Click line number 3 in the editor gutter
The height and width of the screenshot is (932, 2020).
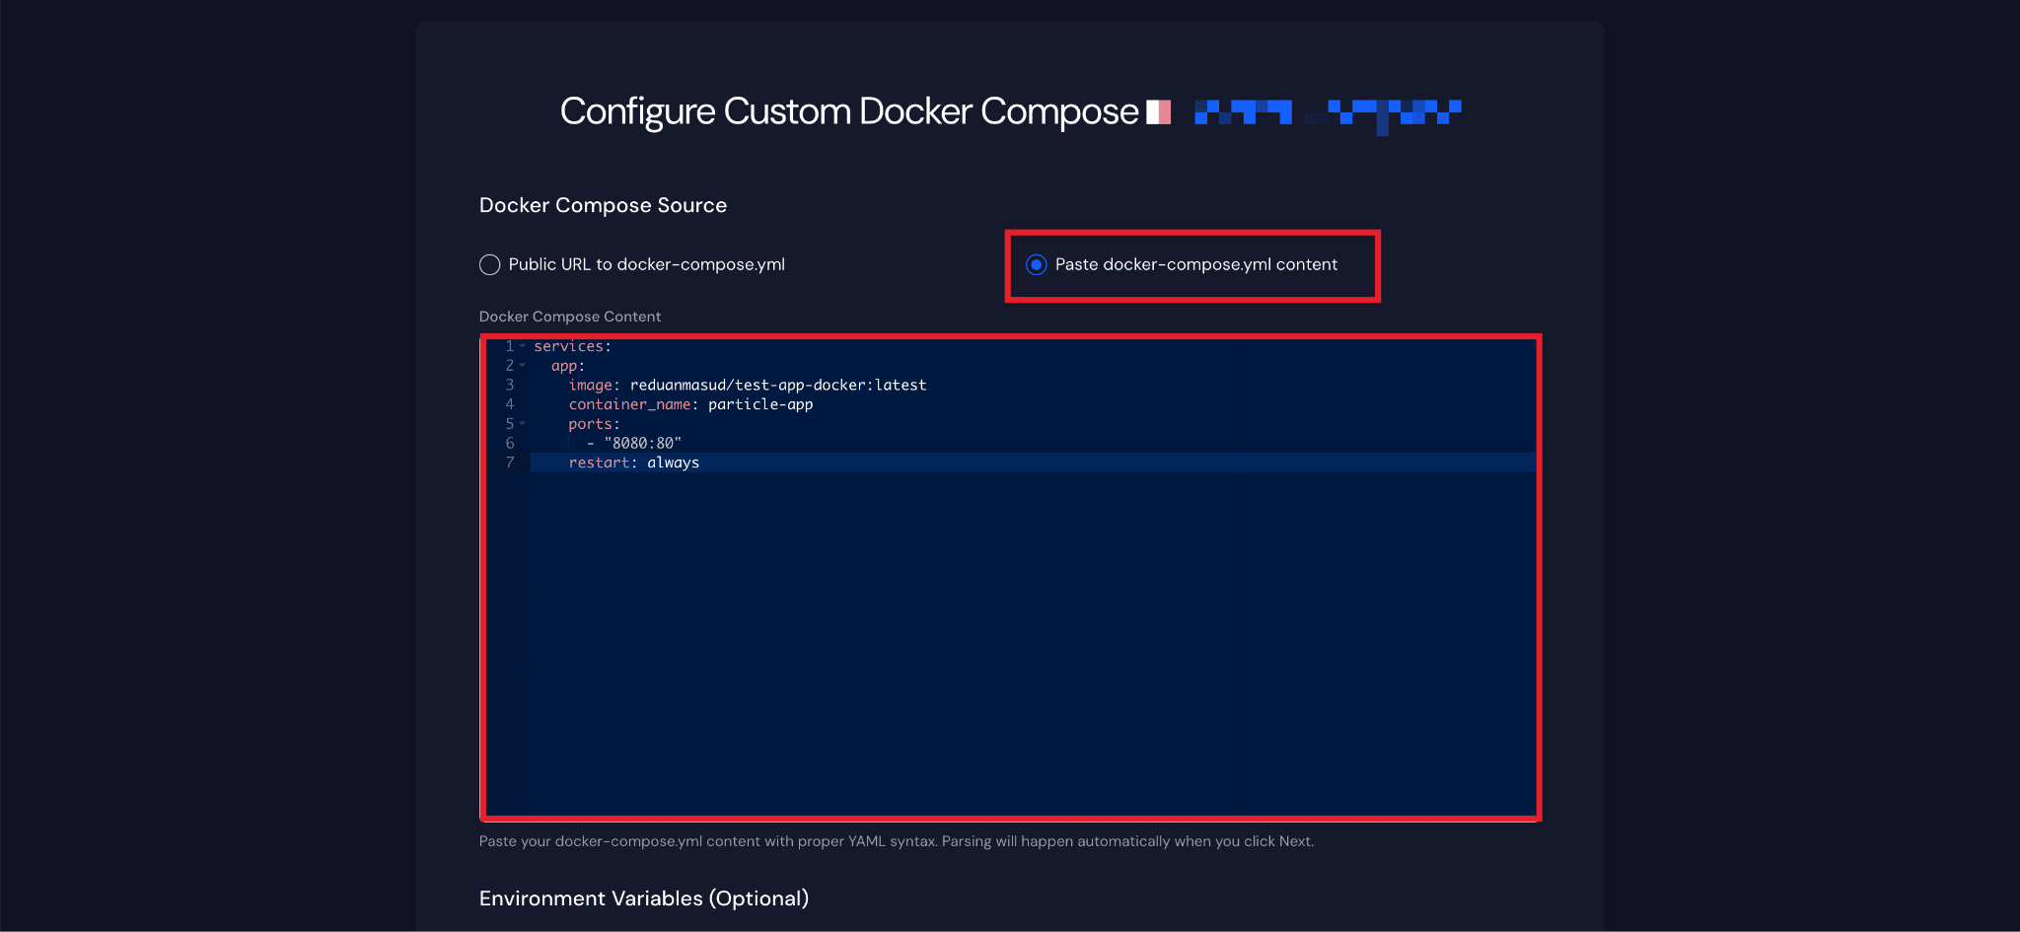pos(509,385)
